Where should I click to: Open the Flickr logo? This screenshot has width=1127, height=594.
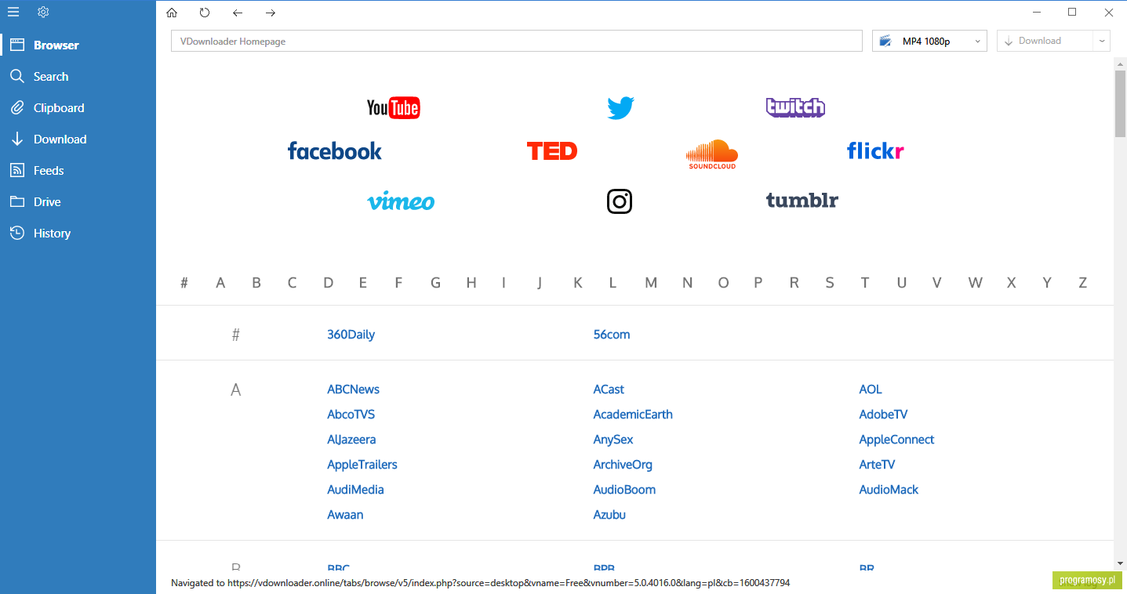pyautogui.click(x=875, y=150)
